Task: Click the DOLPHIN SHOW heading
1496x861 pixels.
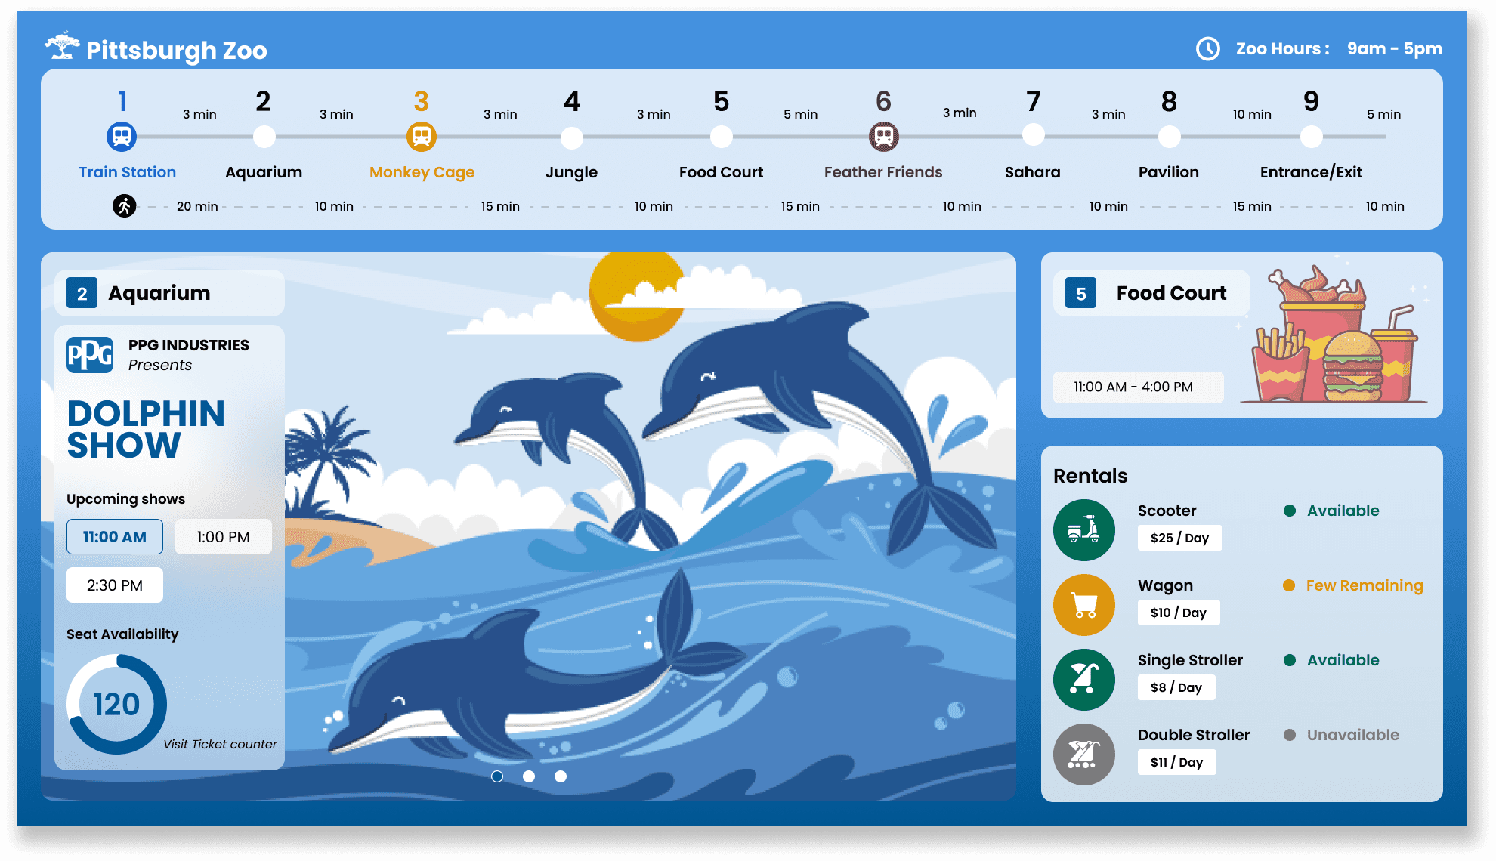Action: pos(146,429)
